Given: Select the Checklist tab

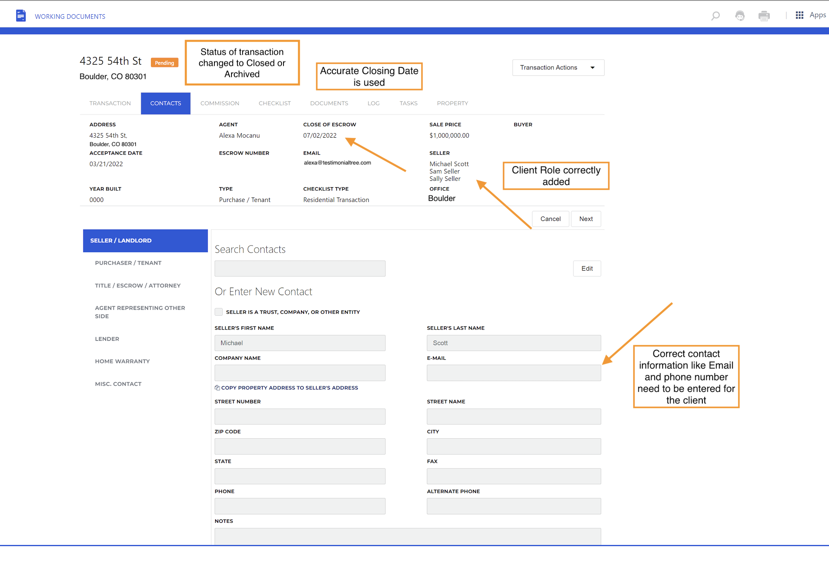Looking at the screenshot, I should click(274, 103).
